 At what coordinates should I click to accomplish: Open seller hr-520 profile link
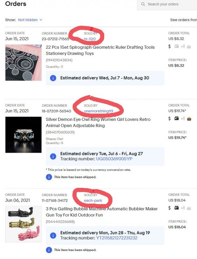[x=90, y=39]
